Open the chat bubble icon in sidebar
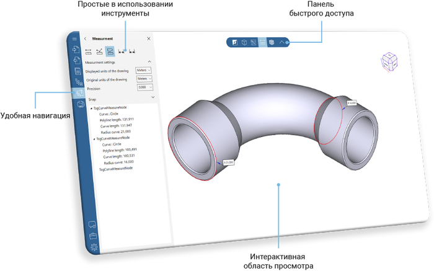The image size is (434, 271). tap(92, 224)
